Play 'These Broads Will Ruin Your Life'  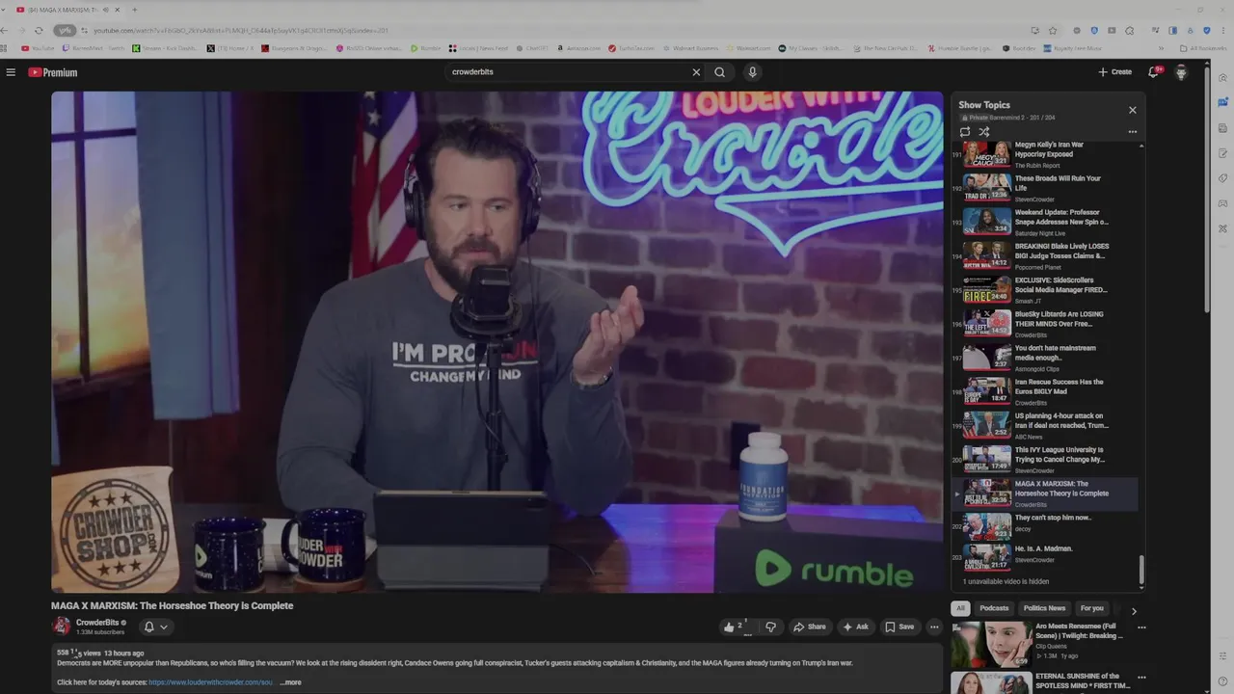1046,188
